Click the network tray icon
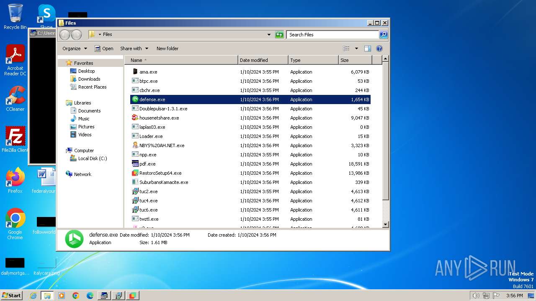Image resolution: width=536 pixels, height=301 pixels. pos(486,296)
